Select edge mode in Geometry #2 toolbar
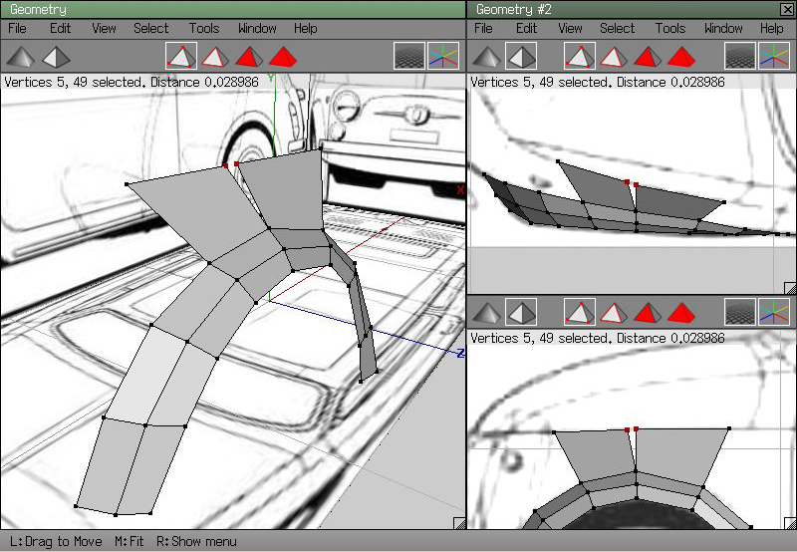The image size is (797, 552). pyautogui.click(x=614, y=56)
